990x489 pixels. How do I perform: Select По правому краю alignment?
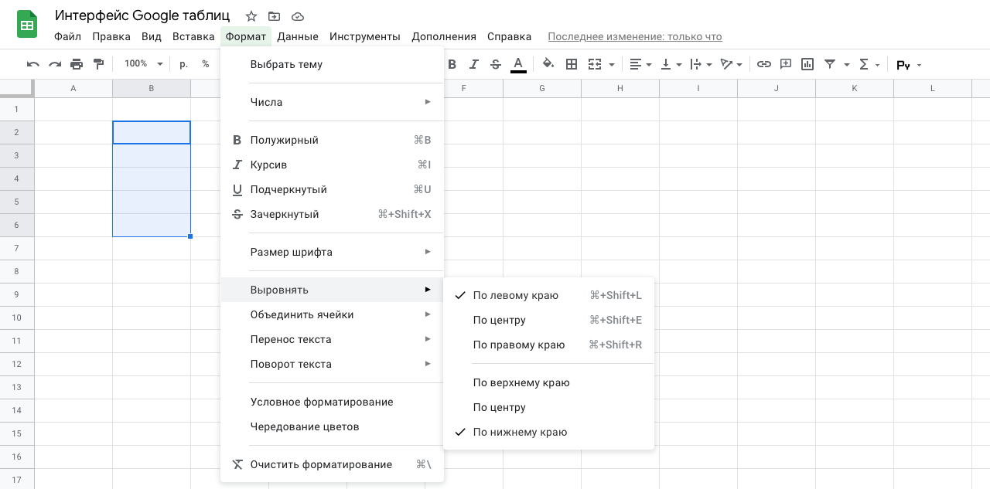pos(548,345)
